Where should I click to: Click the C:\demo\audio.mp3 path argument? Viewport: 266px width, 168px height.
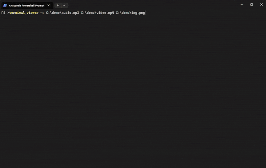62,13
